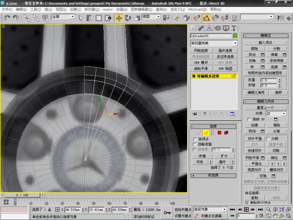Open the 文件 menu

[7, 10]
